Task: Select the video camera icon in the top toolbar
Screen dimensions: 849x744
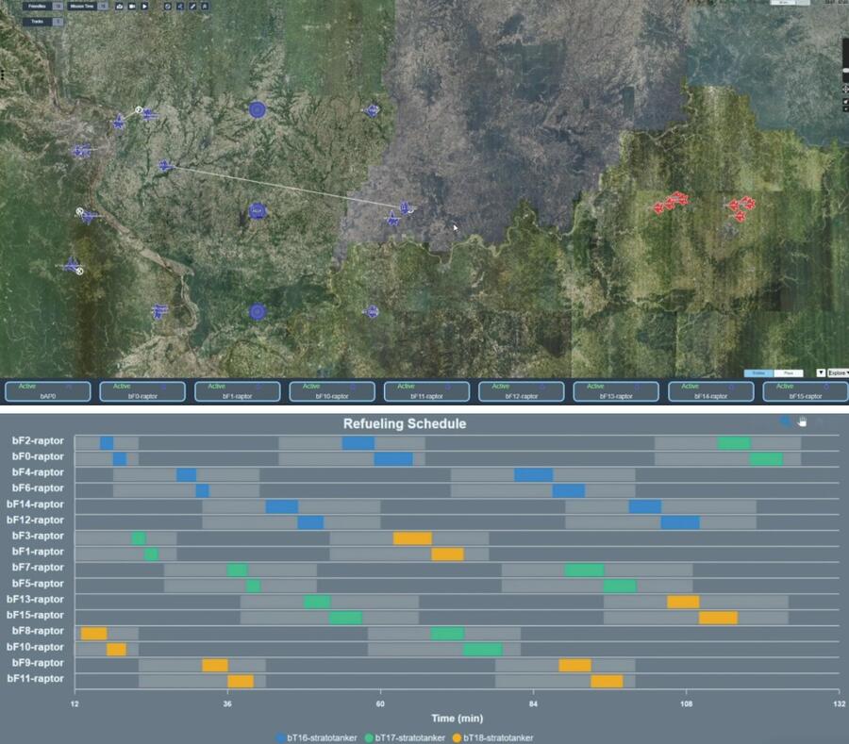Action: click(x=131, y=7)
